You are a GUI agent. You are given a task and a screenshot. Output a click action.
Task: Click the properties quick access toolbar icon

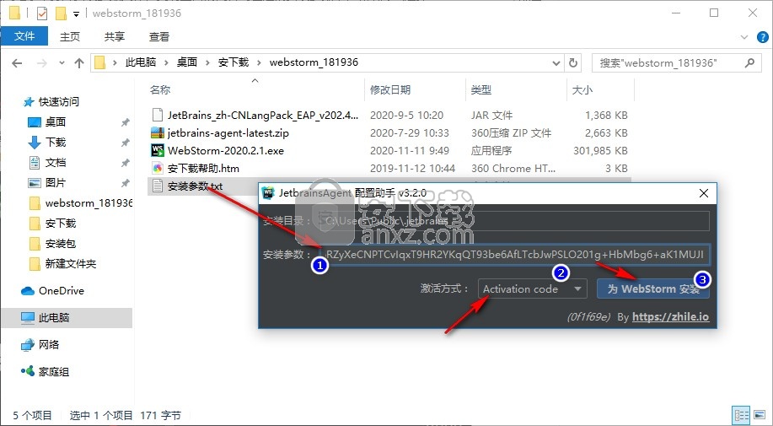coord(42,13)
